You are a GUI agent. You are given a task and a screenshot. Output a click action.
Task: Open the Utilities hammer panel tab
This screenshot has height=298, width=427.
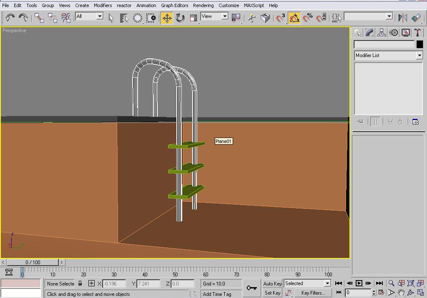(x=417, y=33)
